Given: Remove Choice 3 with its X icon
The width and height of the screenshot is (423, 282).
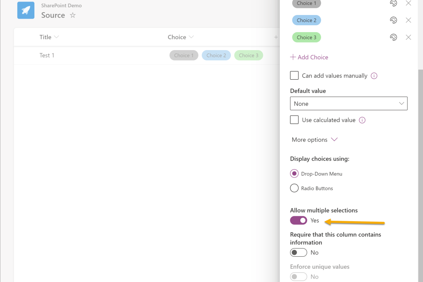Looking at the screenshot, I should (408, 37).
